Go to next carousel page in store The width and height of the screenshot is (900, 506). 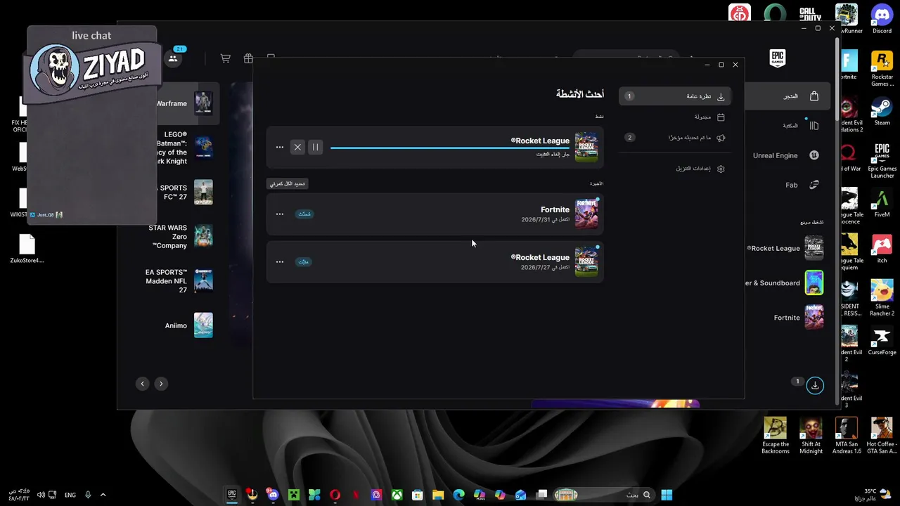[x=161, y=384]
